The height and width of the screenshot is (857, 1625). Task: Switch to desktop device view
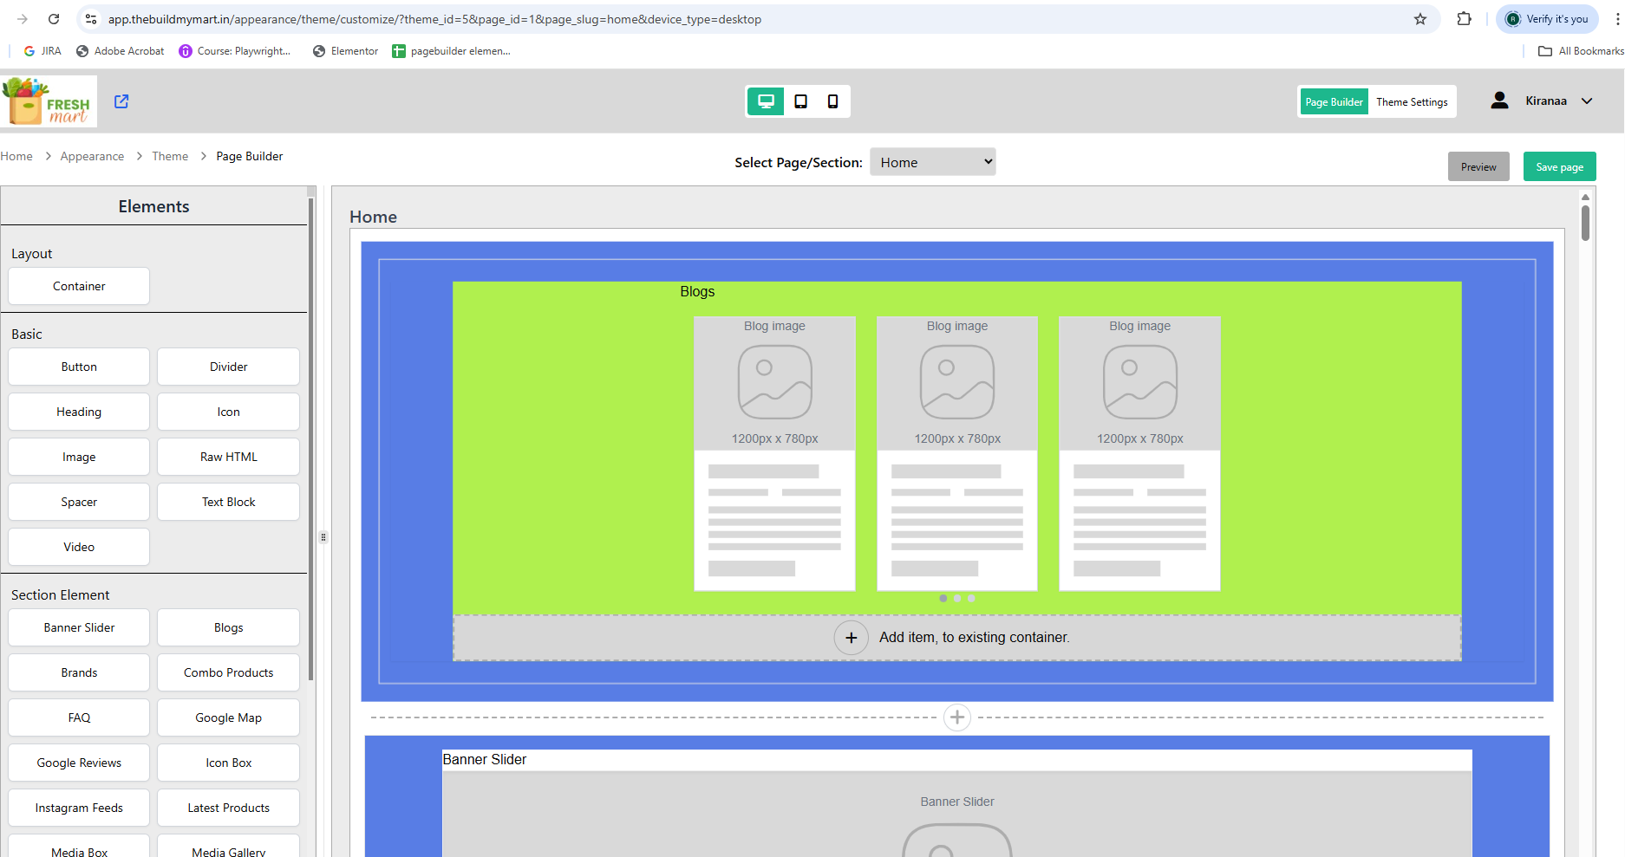766,101
